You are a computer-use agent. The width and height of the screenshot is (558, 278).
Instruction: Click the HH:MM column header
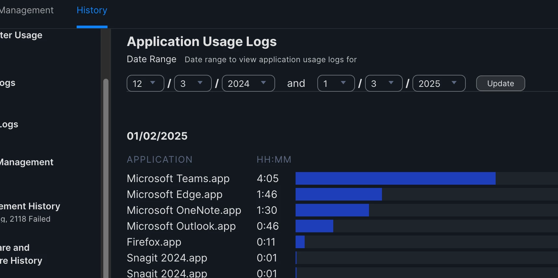(274, 159)
